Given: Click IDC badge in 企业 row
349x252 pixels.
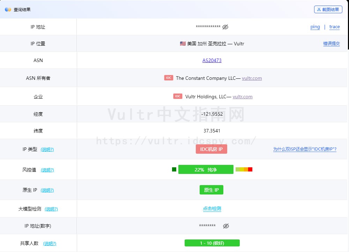Looking at the screenshot, I should tap(178, 96).
